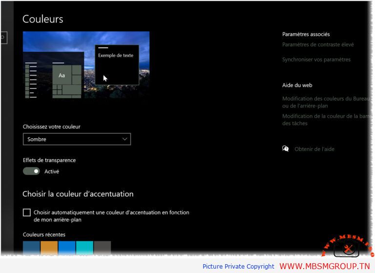Click the chat bubble help icon
This screenshot has height=273, width=375.
click(286, 149)
